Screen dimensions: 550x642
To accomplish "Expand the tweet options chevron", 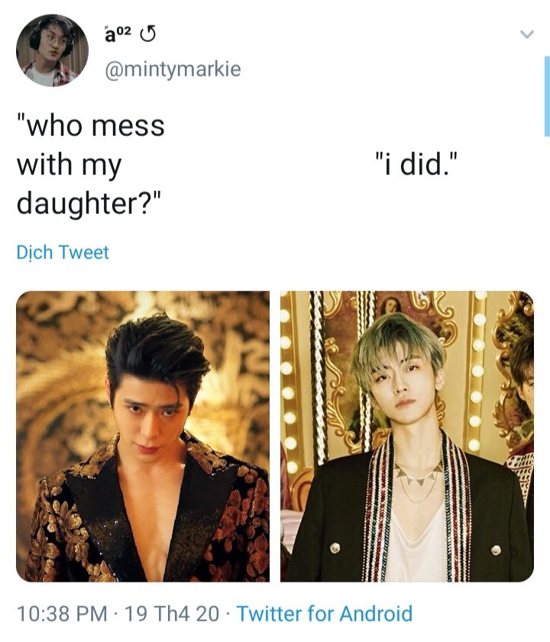I will (x=527, y=34).
